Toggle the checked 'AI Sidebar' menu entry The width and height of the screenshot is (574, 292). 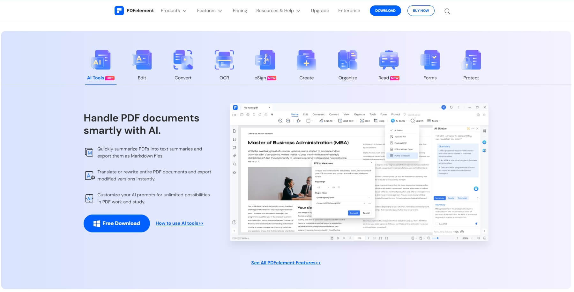(402, 130)
